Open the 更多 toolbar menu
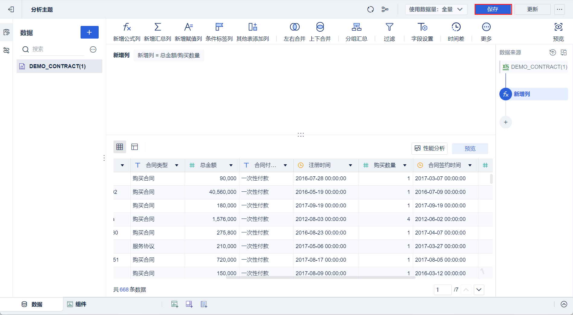573x315 pixels. point(486,32)
